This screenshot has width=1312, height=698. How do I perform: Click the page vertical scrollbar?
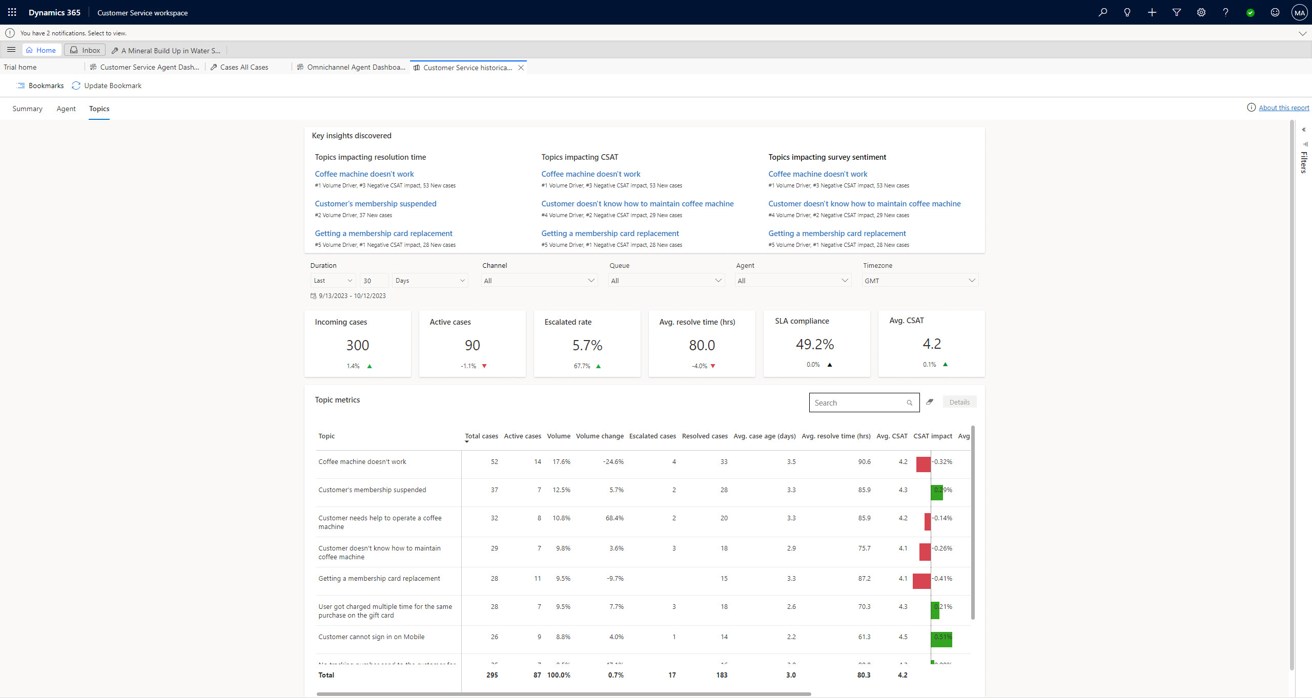(1291, 394)
